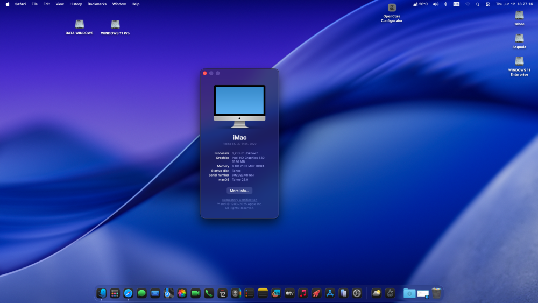Open Maps from the Dock
The width and height of the screenshot is (538, 303).
pos(168,293)
